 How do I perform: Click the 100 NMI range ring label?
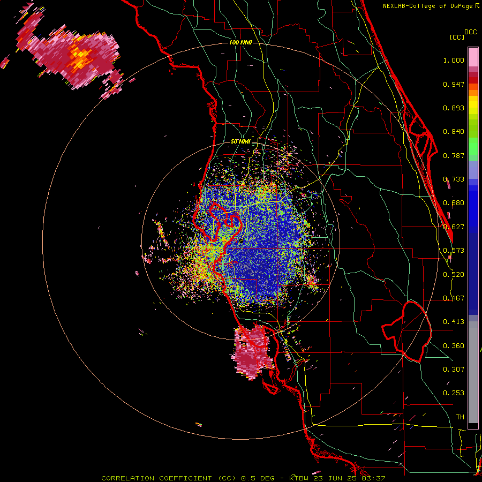(x=240, y=42)
